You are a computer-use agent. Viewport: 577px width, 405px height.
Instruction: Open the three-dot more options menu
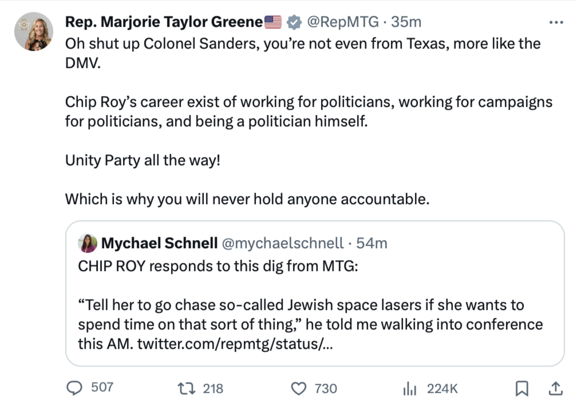click(557, 21)
